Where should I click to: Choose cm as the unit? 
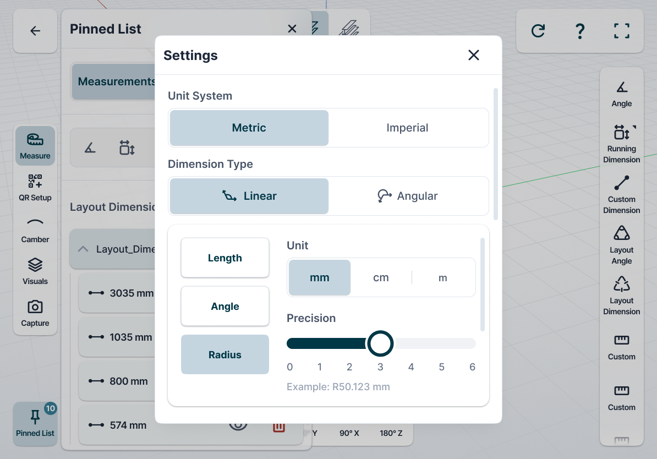[381, 277]
